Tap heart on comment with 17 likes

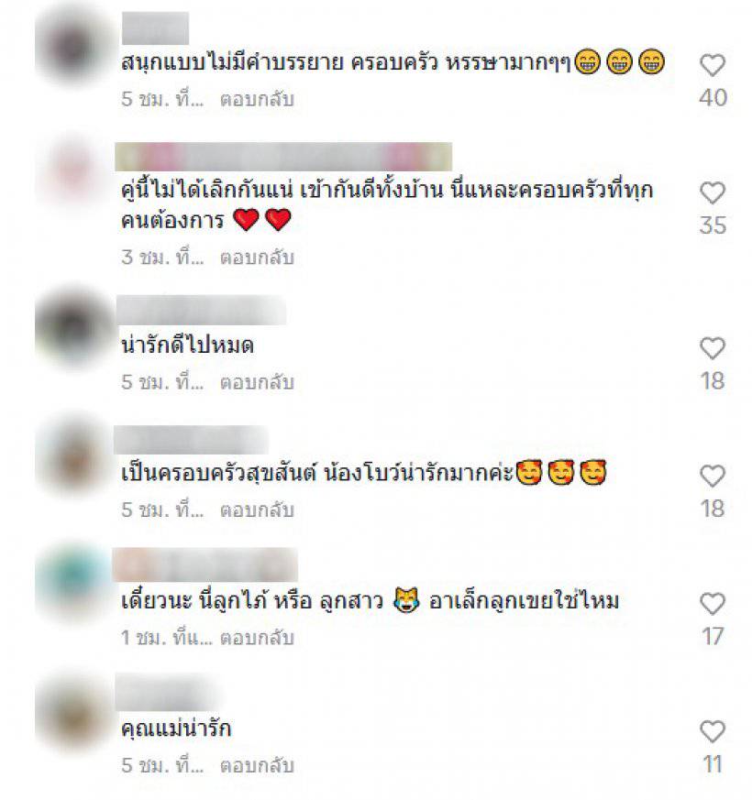tap(713, 604)
